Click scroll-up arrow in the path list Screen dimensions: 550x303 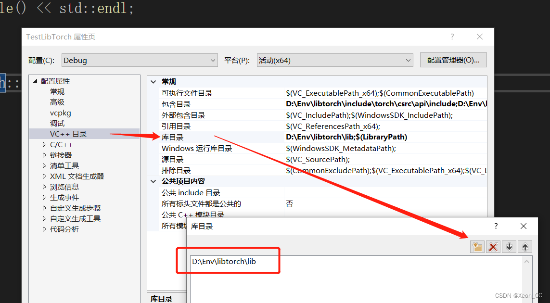point(526,261)
